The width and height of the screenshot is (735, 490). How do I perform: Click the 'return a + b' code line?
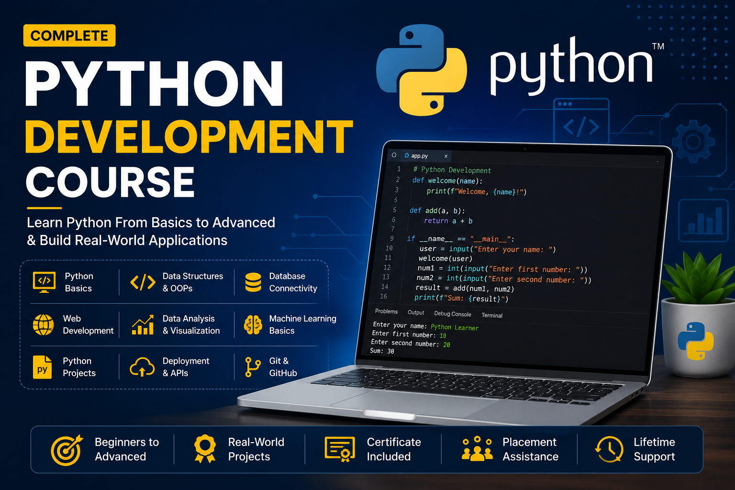(x=448, y=221)
